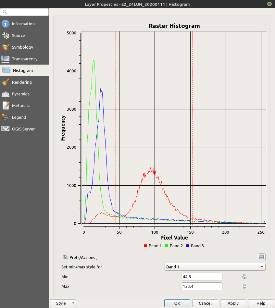Image resolution: width=275 pixels, height=308 pixels.
Task: Open the Transparency settings icon
Action: coord(6,58)
